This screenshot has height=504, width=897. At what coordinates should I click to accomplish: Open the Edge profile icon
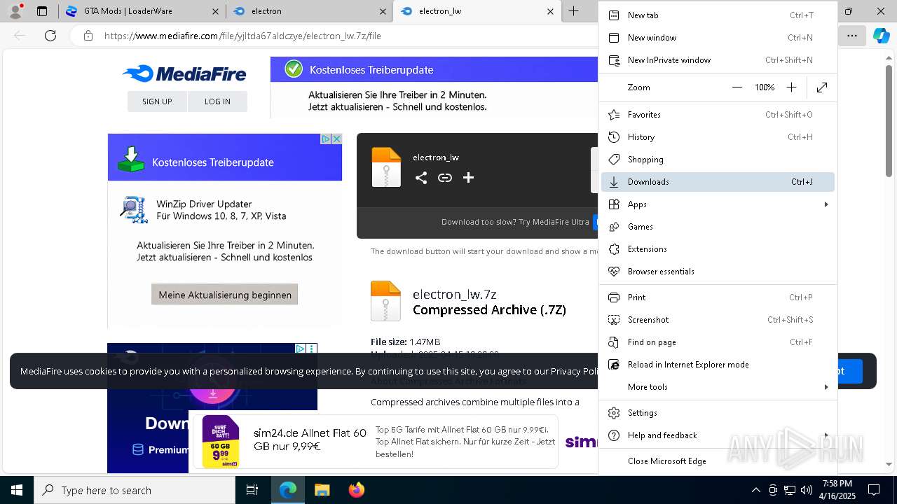(x=15, y=11)
